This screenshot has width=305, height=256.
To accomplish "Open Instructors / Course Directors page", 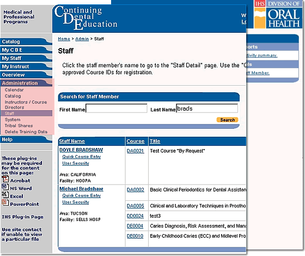I will click(26, 105).
